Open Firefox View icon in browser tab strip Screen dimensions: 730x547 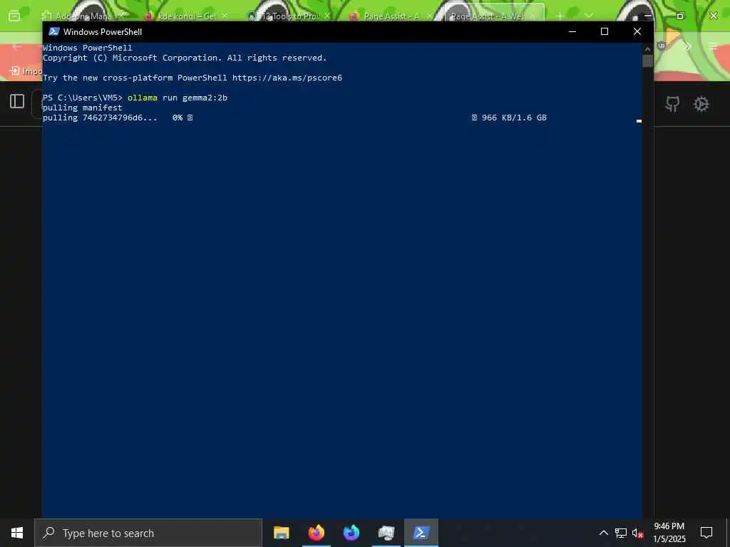(x=14, y=16)
